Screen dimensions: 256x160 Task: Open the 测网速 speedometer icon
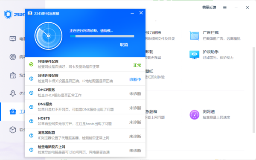(194, 115)
